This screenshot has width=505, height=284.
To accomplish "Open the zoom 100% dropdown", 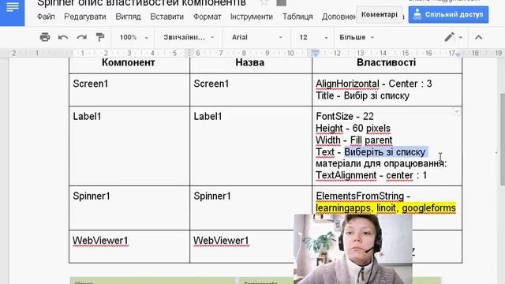I will tap(133, 37).
